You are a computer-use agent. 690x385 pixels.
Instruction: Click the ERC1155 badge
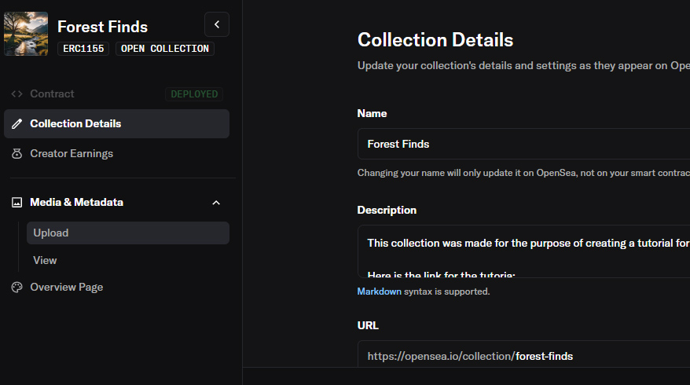pos(83,49)
